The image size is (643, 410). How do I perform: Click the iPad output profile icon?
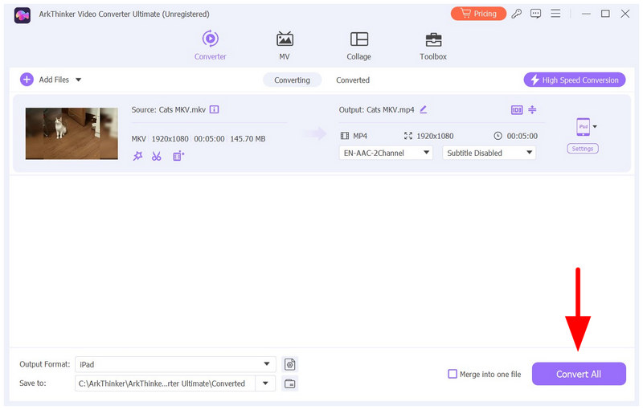click(x=584, y=127)
